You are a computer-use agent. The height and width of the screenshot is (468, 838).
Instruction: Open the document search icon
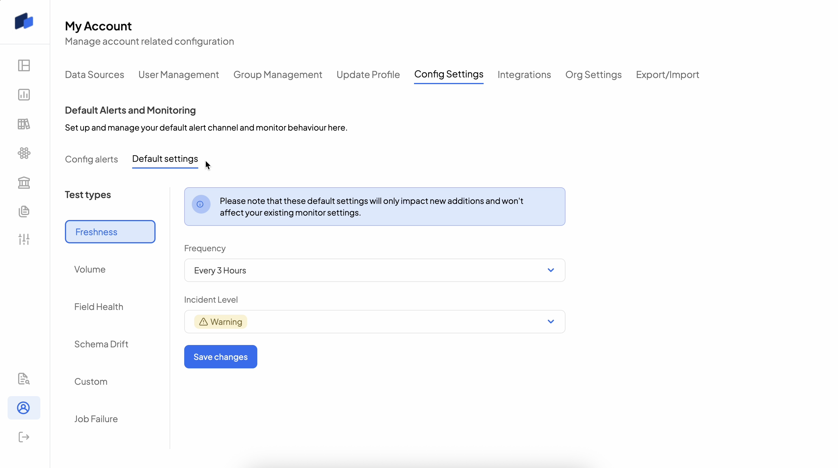(24, 379)
